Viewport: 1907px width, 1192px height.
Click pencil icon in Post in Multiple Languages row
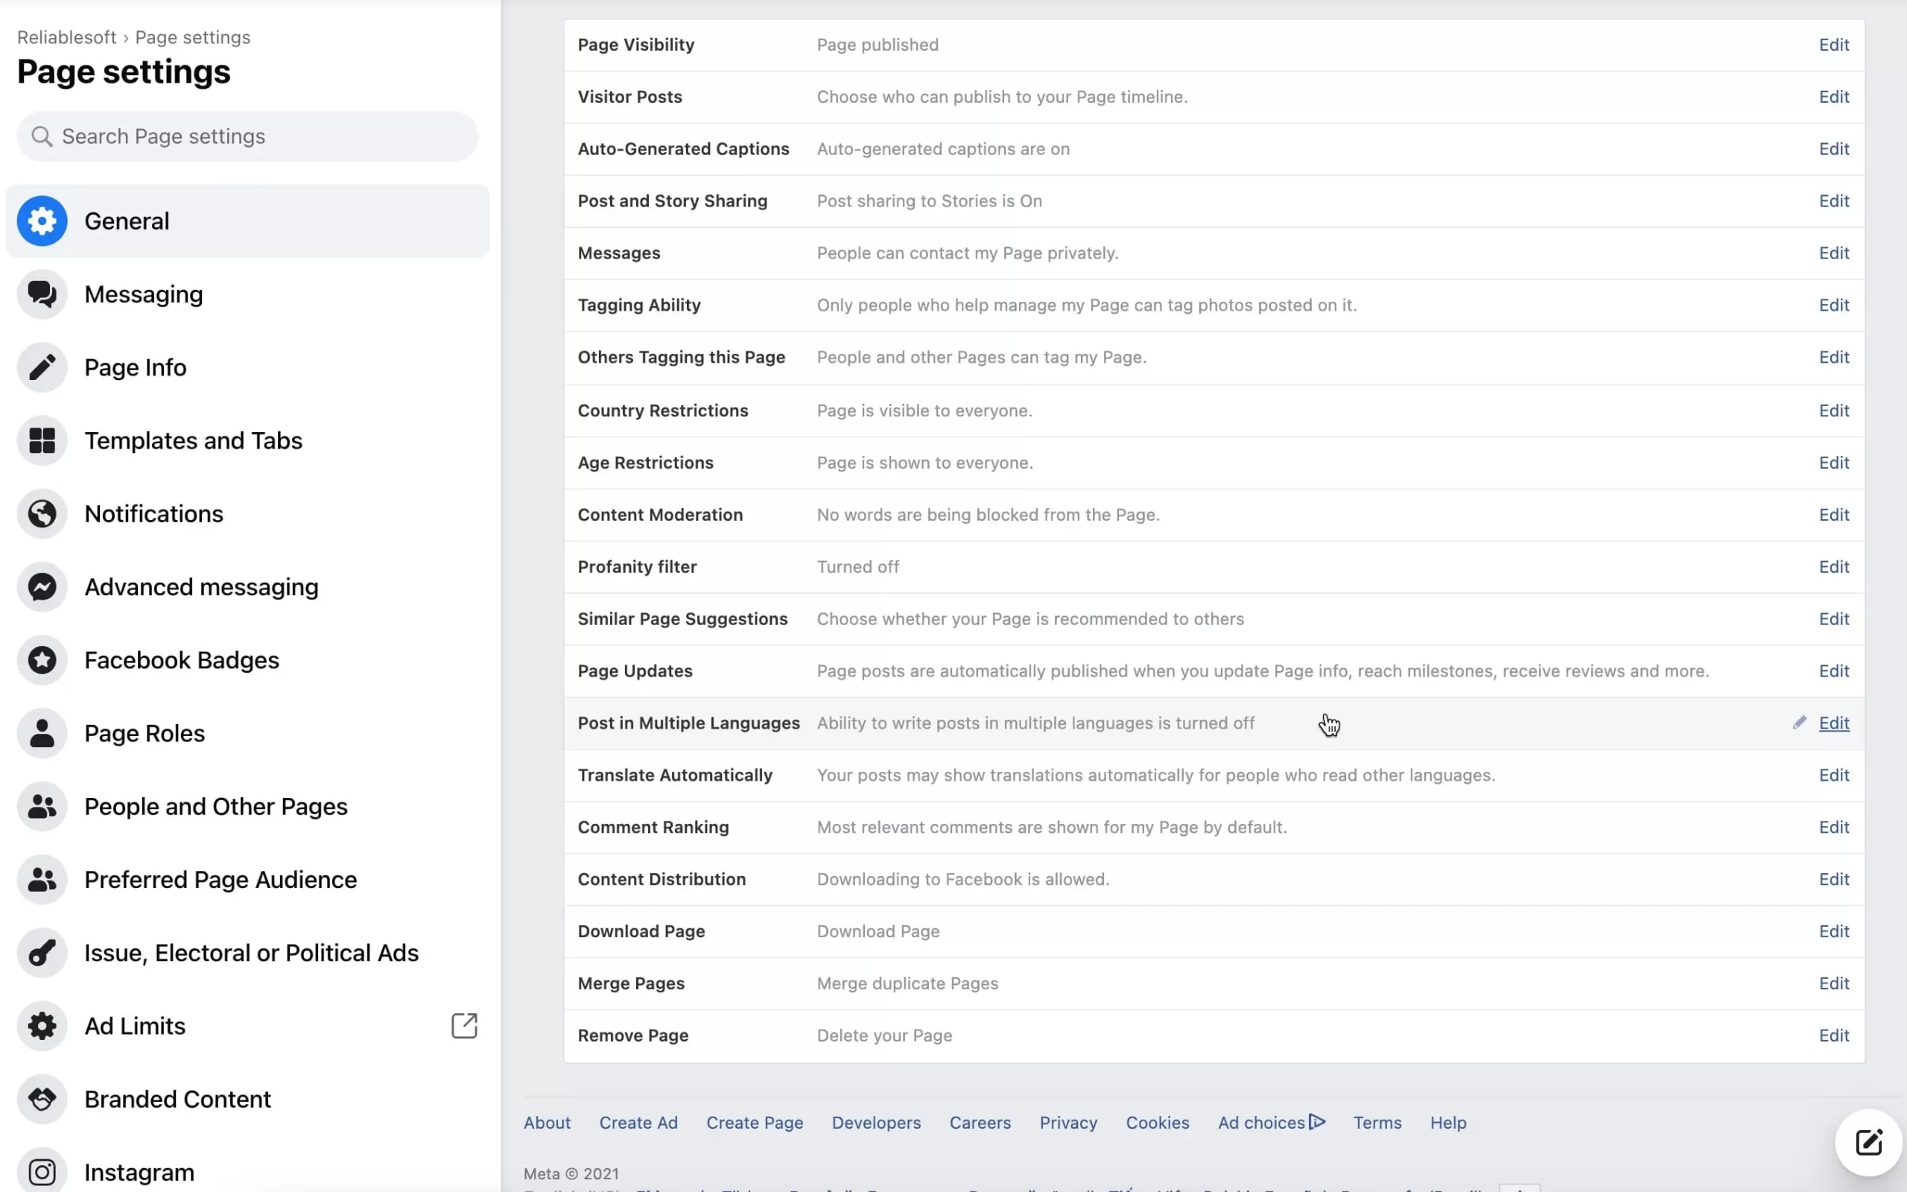[x=1799, y=722]
